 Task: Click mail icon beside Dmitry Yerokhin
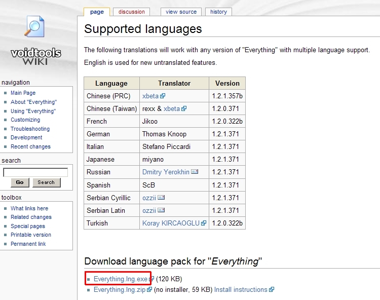coord(195,172)
